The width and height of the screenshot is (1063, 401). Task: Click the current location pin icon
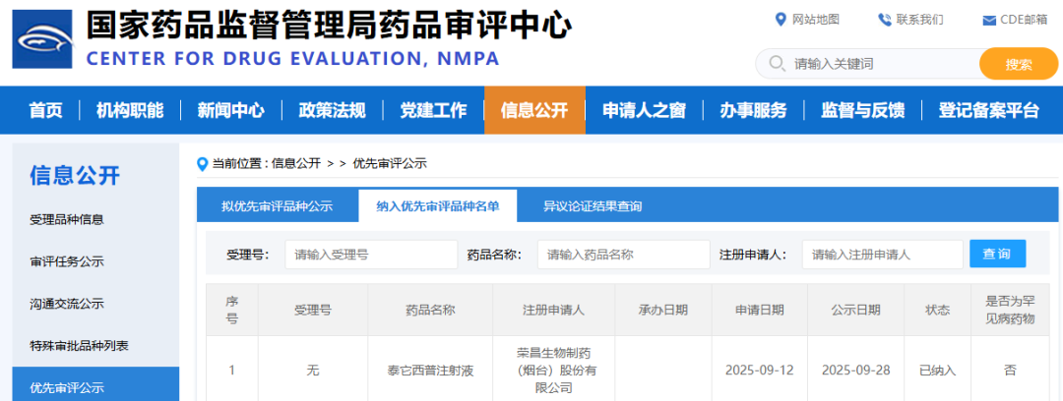[203, 163]
